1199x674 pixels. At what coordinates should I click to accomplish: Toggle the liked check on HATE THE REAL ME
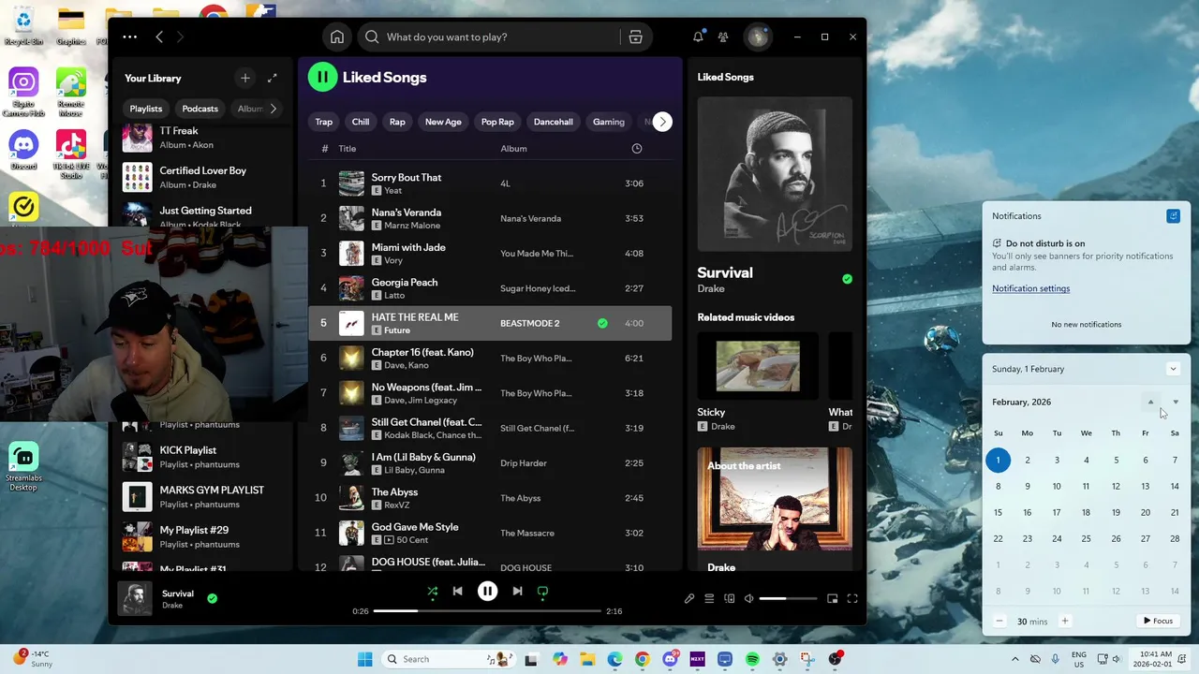point(602,324)
